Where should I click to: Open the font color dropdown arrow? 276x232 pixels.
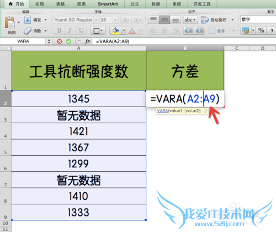(141, 30)
